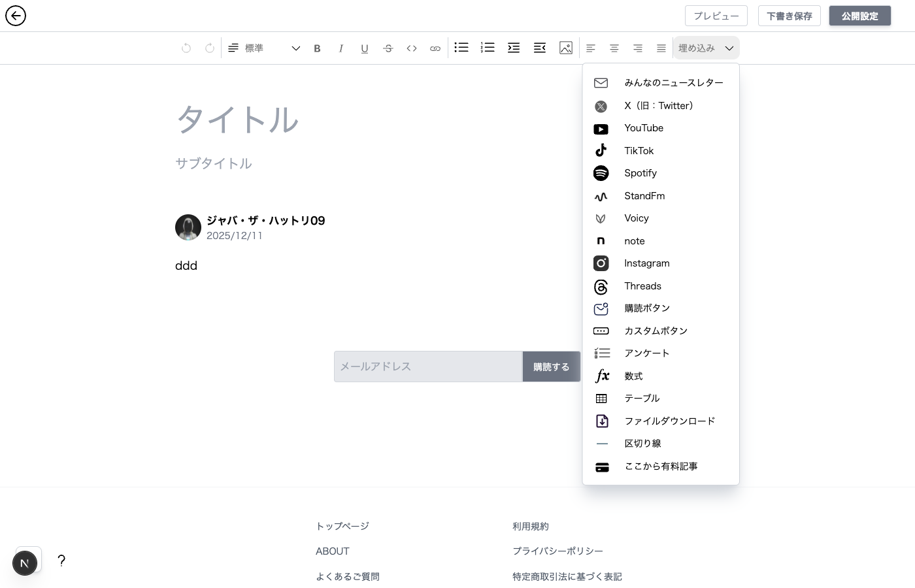The width and height of the screenshot is (915, 588).
Task: Select ここから有料記事 menu item
Action: click(661, 466)
